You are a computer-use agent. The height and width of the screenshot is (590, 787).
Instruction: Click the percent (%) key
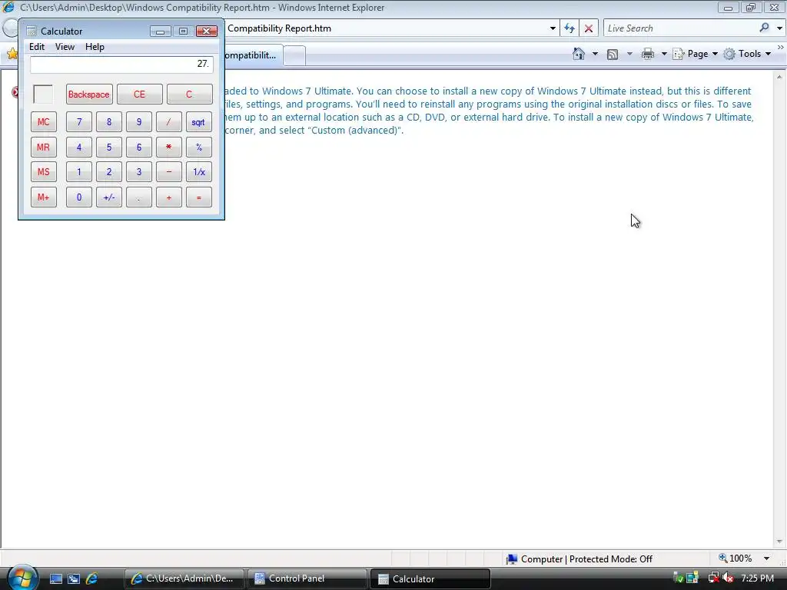[199, 147]
